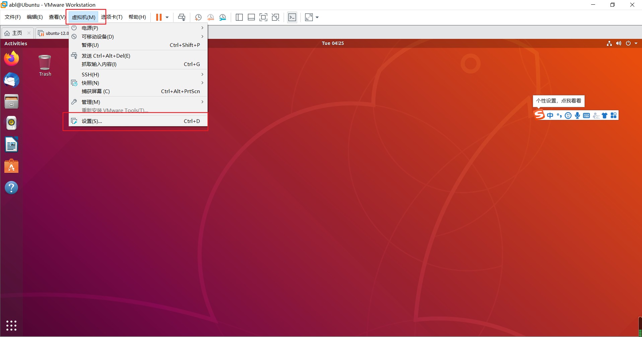Click the voice input microphone in Sogou bar
642x337 pixels.
577,116
